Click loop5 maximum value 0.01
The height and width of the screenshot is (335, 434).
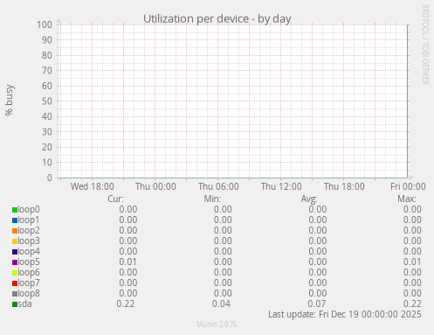412,262
